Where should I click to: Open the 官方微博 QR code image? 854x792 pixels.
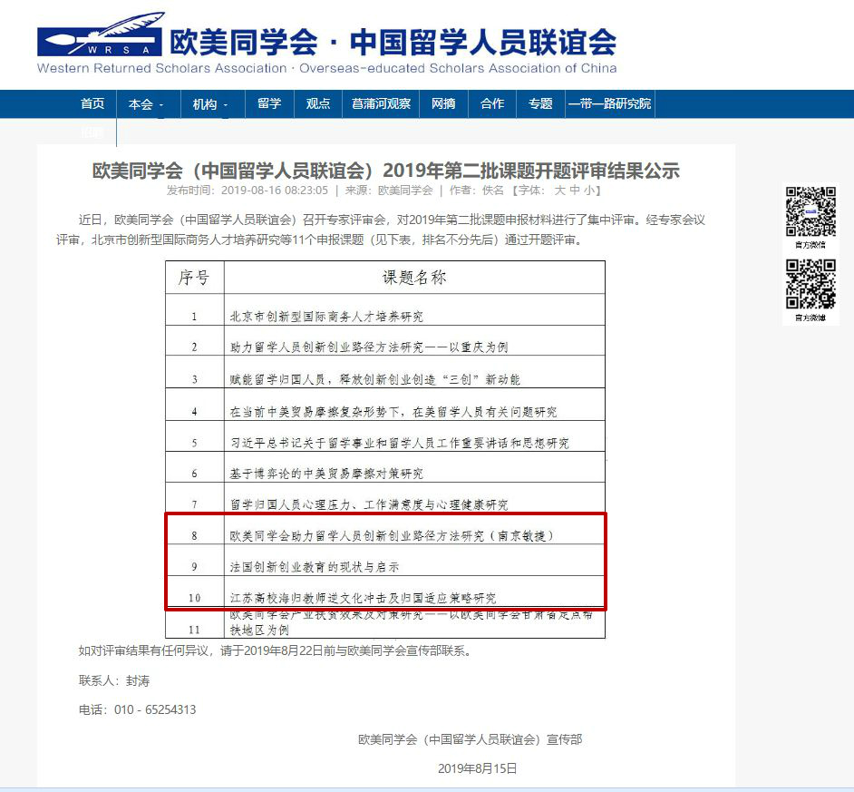[x=810, y=284]
